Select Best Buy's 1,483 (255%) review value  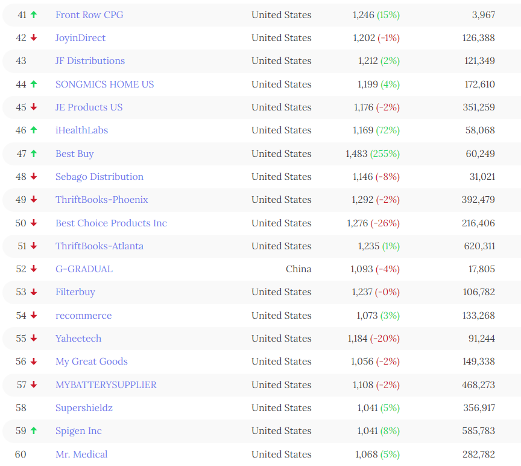pyautogui.click(x=373, y=154)
